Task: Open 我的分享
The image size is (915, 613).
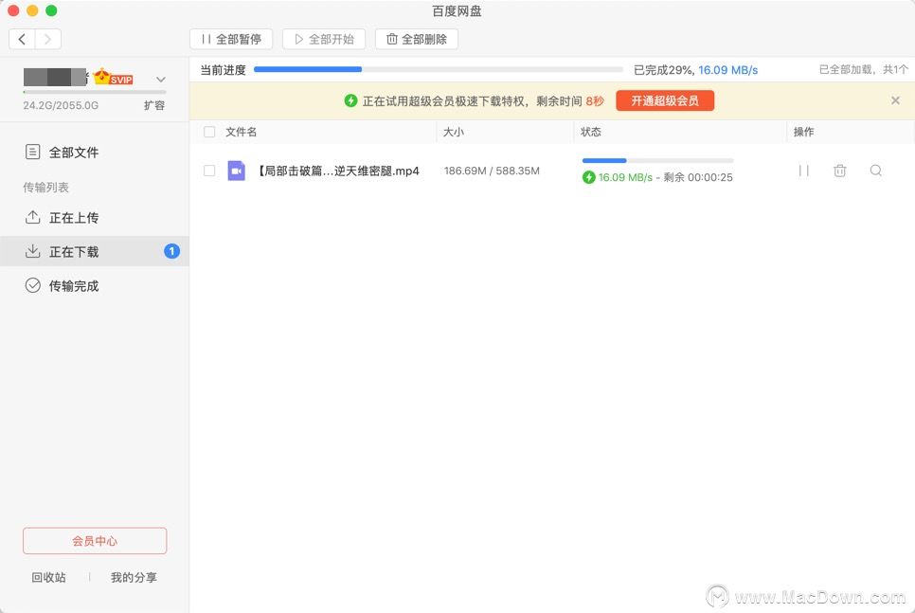Action: point(134,577)
